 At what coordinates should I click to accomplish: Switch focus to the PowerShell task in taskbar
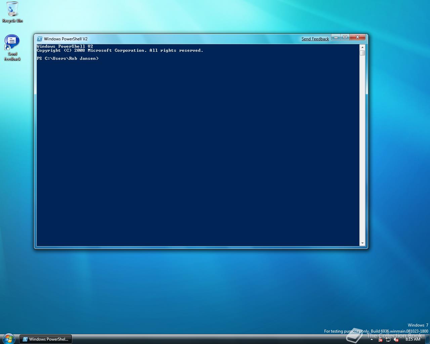[x=45, y=339]
